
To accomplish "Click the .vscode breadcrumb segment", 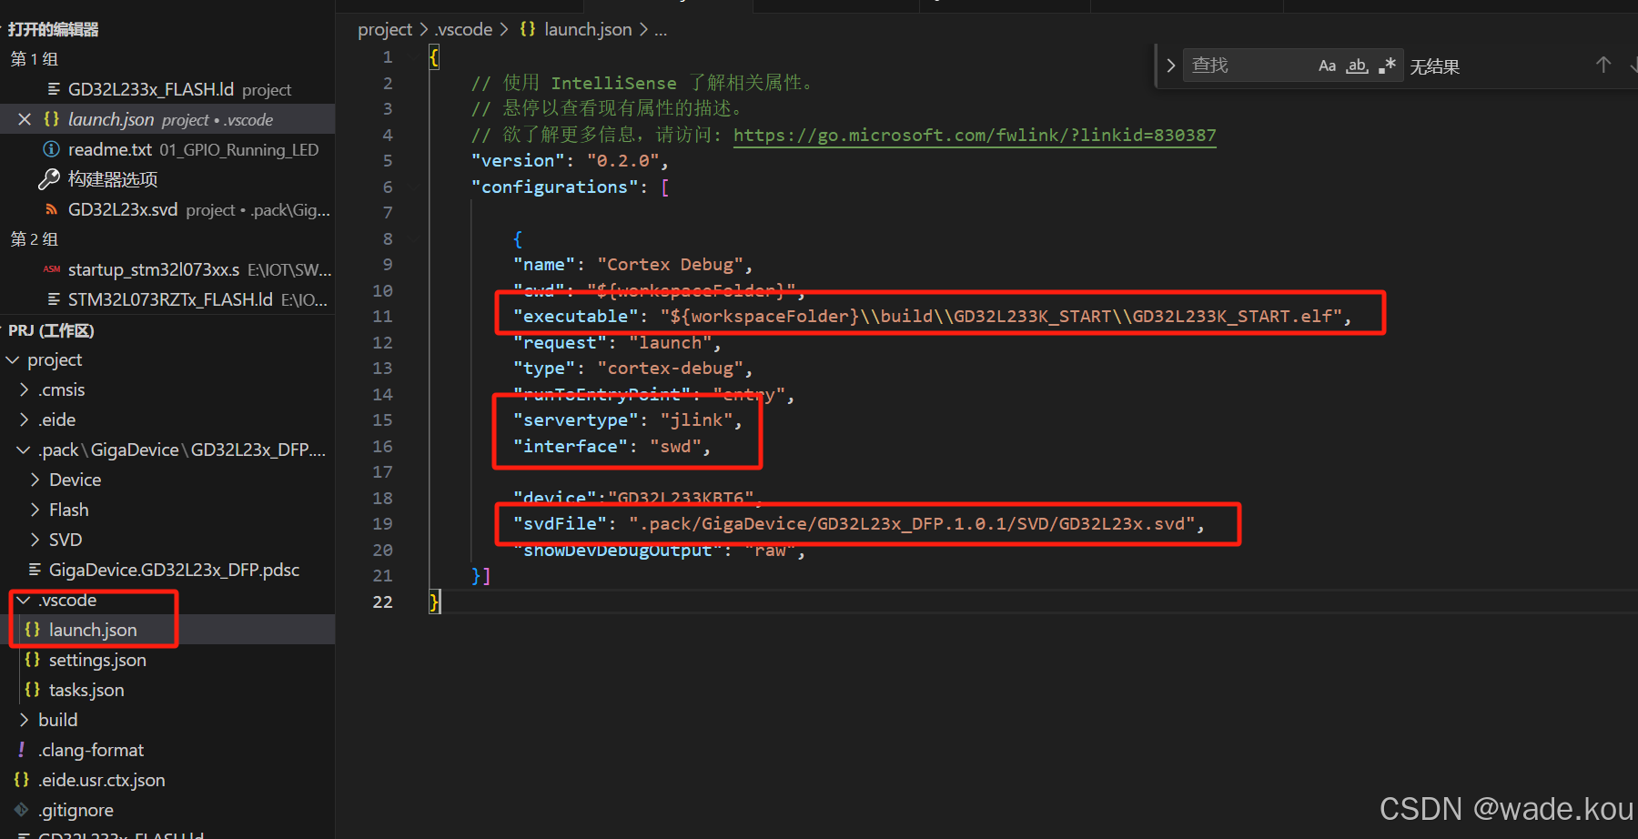I will pyautogui.click(x=464, y=29).
